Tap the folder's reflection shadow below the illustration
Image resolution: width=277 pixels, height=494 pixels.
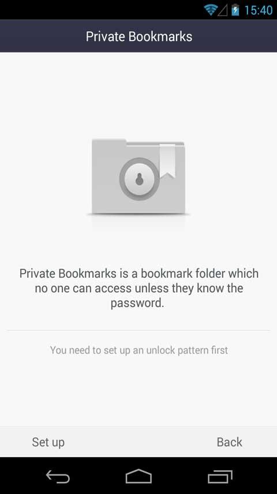pos(138,222)
